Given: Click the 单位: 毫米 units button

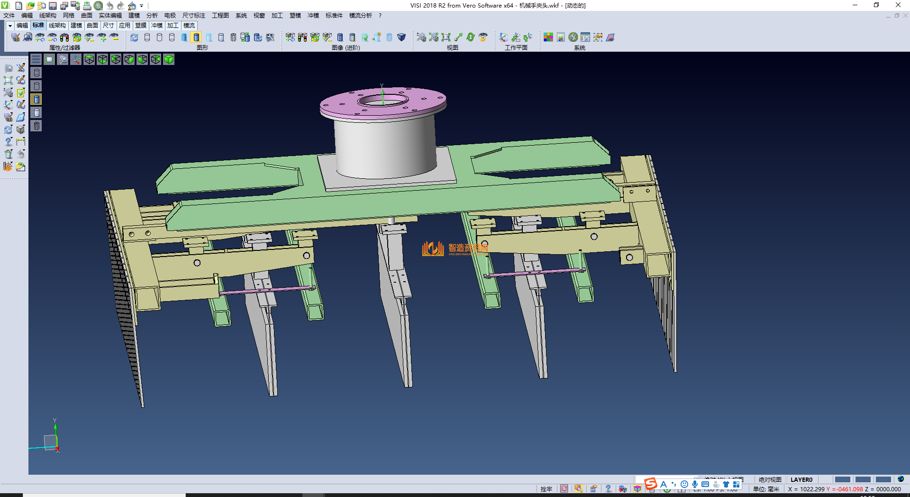Looking at the screenshot, I should coord(766,489).
